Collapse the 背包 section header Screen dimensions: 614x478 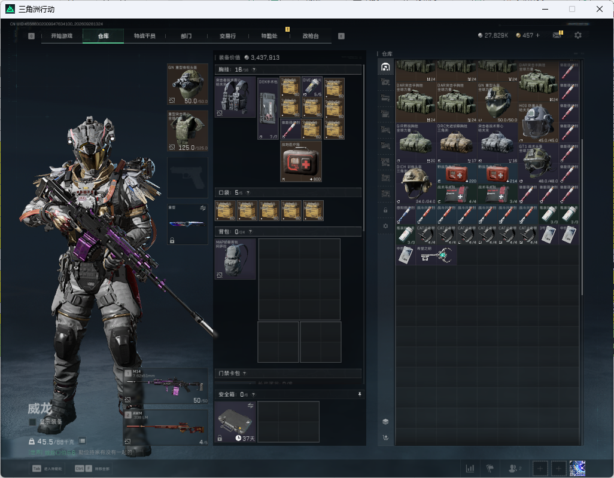click(x=288, y=232)
